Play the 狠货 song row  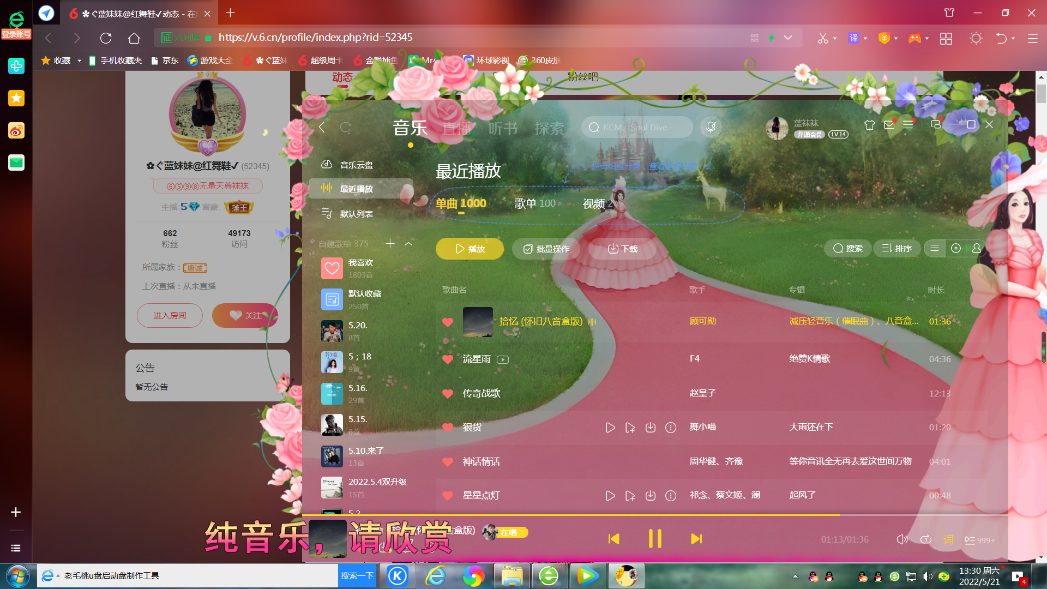pos(610,428)
